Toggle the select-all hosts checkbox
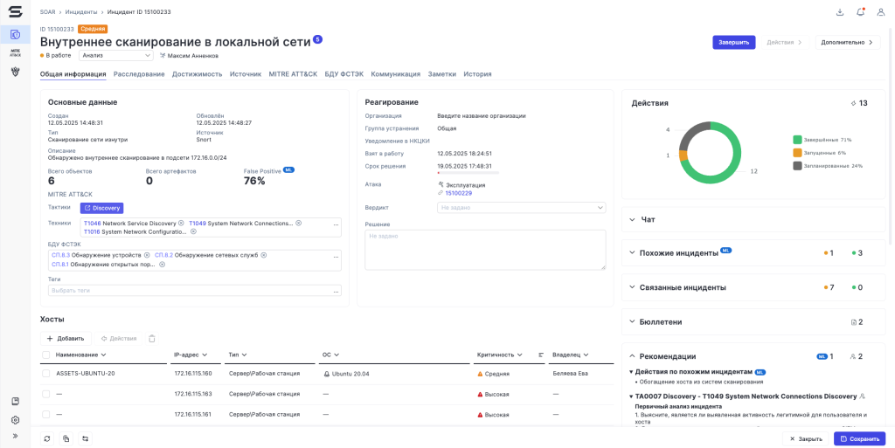 tap(46, 355)
